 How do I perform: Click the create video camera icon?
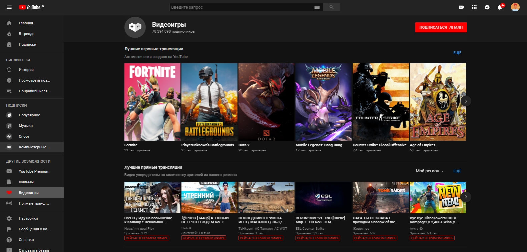[462, 7]
